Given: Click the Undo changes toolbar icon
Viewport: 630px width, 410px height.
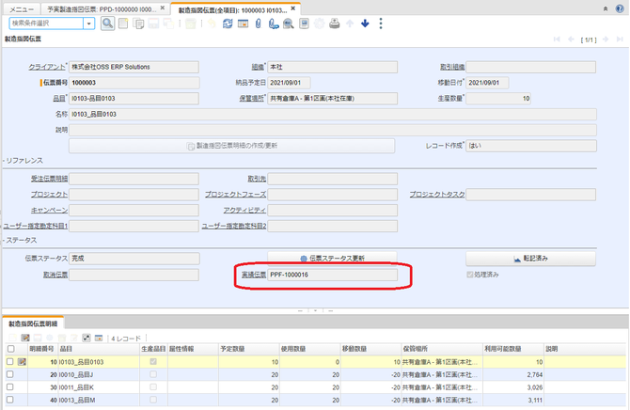Looking at the screenshot, I should pyautogui.click(x=212, y=24).
